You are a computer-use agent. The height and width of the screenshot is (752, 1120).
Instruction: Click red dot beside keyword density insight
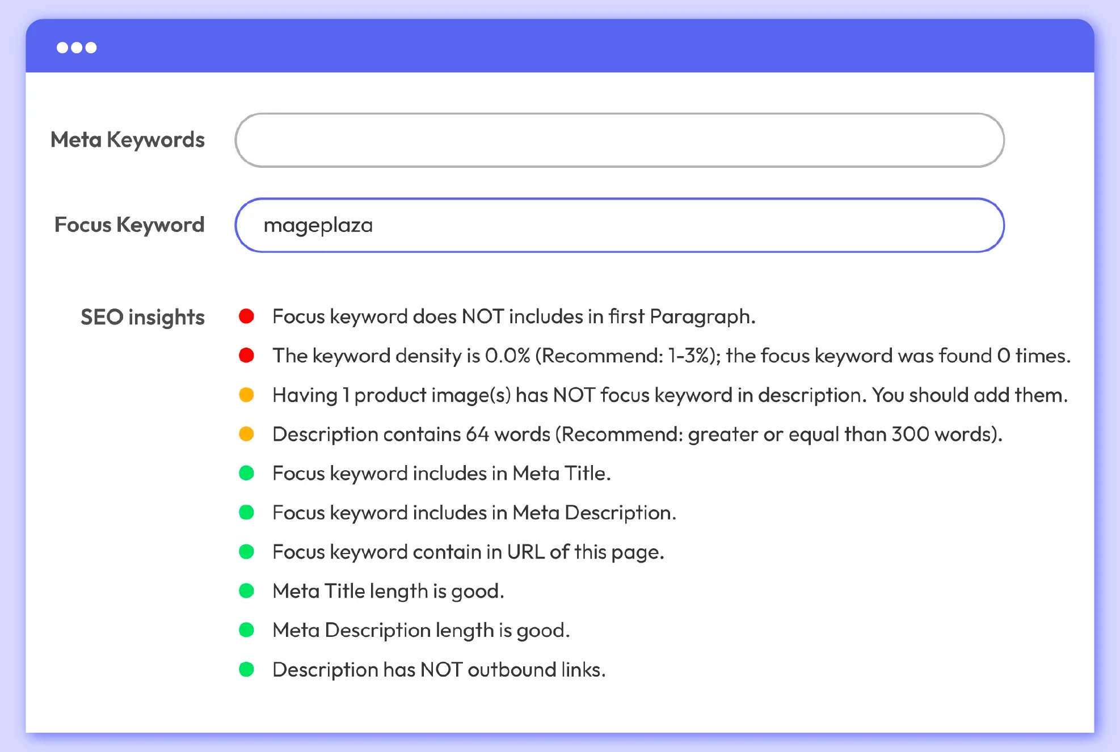(246, 356)
